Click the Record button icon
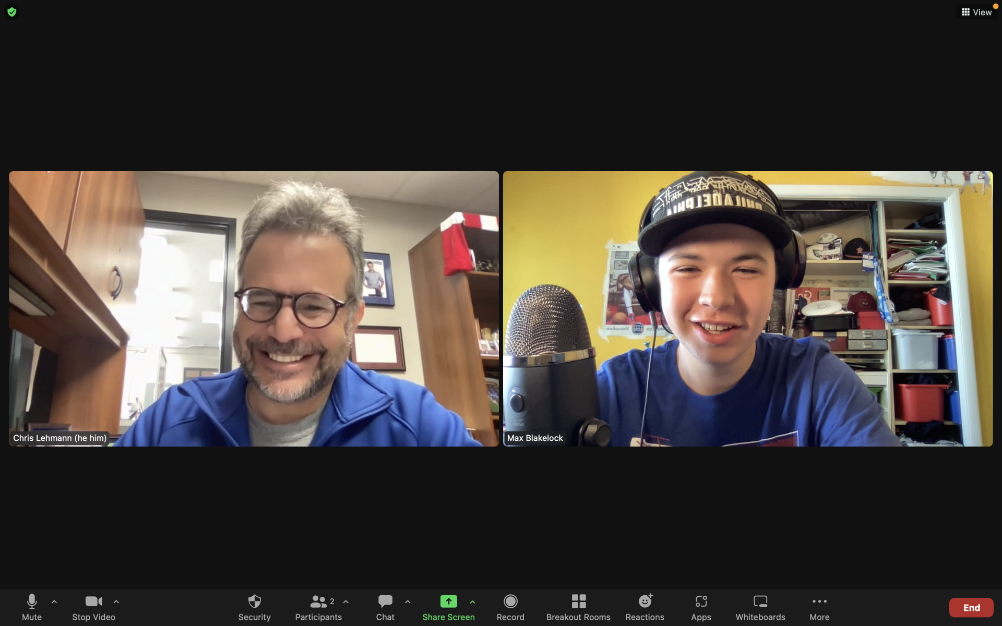 511,601
